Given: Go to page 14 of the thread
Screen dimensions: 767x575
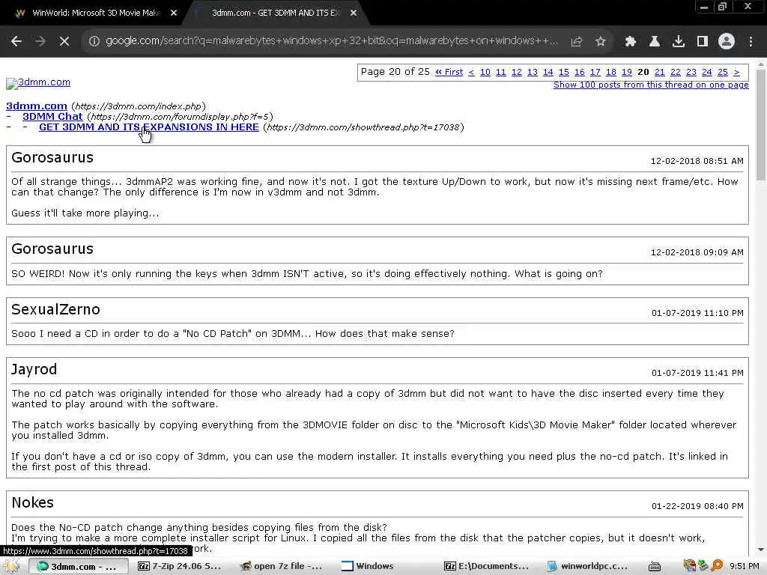Looking at the screenshot, I should (548, 73).
